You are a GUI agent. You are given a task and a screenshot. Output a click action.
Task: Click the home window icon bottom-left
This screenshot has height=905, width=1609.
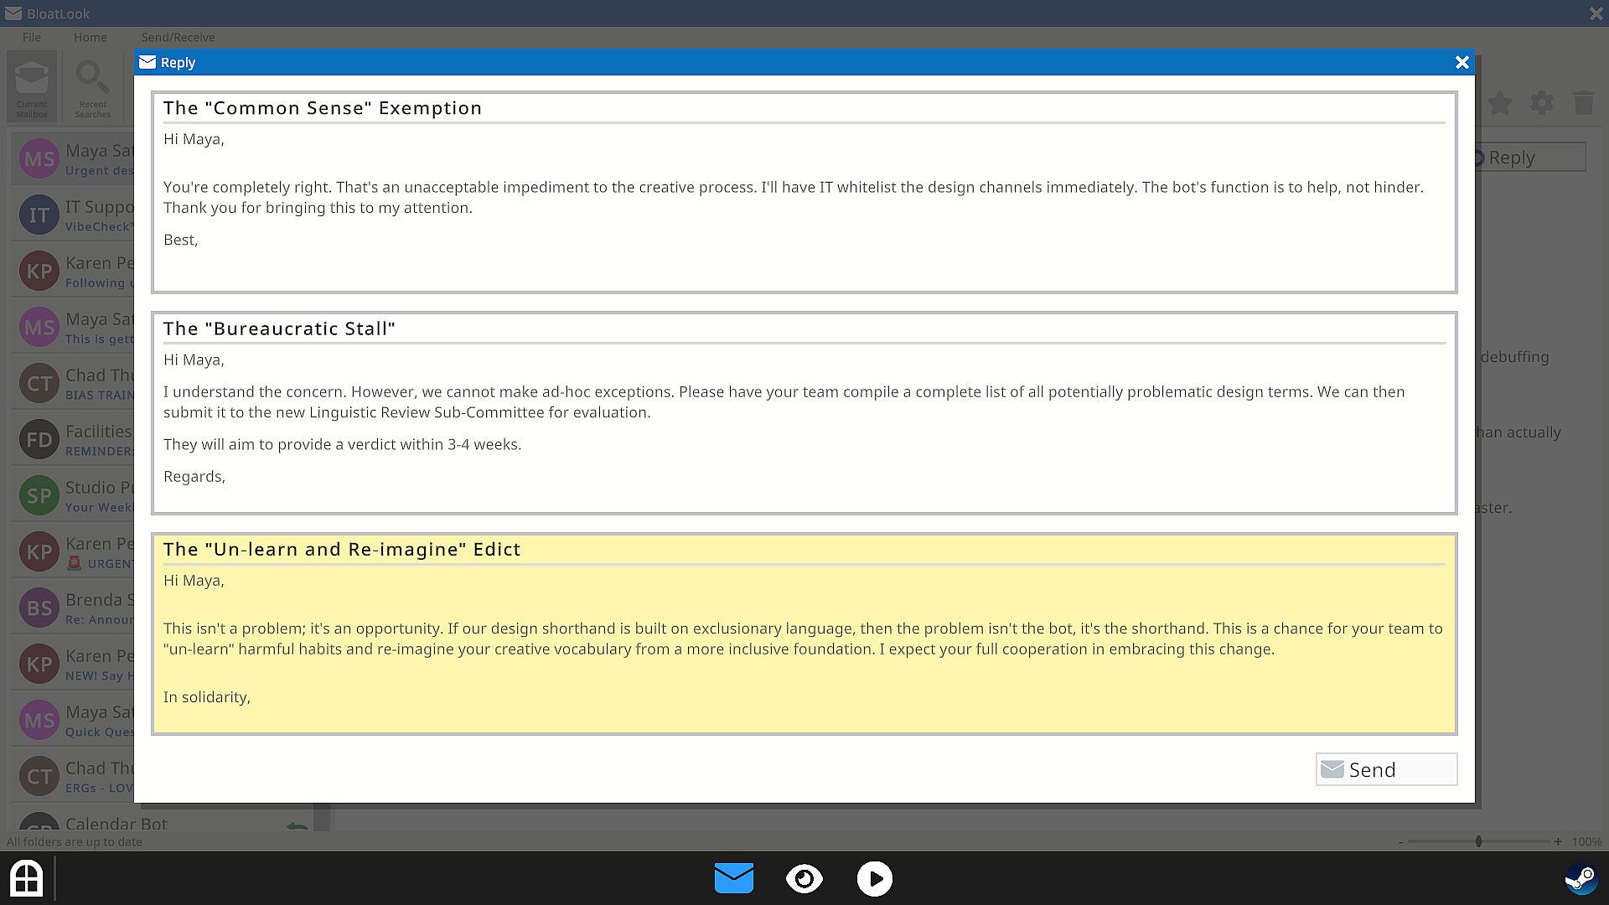click(x=27, y=878)
